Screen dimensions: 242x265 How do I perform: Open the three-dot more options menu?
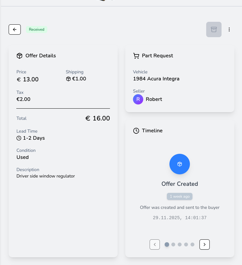coord(229,29)
